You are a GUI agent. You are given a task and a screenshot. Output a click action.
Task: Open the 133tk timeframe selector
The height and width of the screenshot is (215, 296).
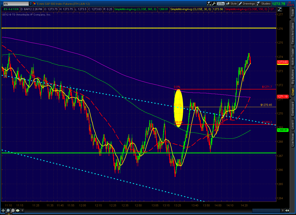pyautogui.click(x=221, y=4)
